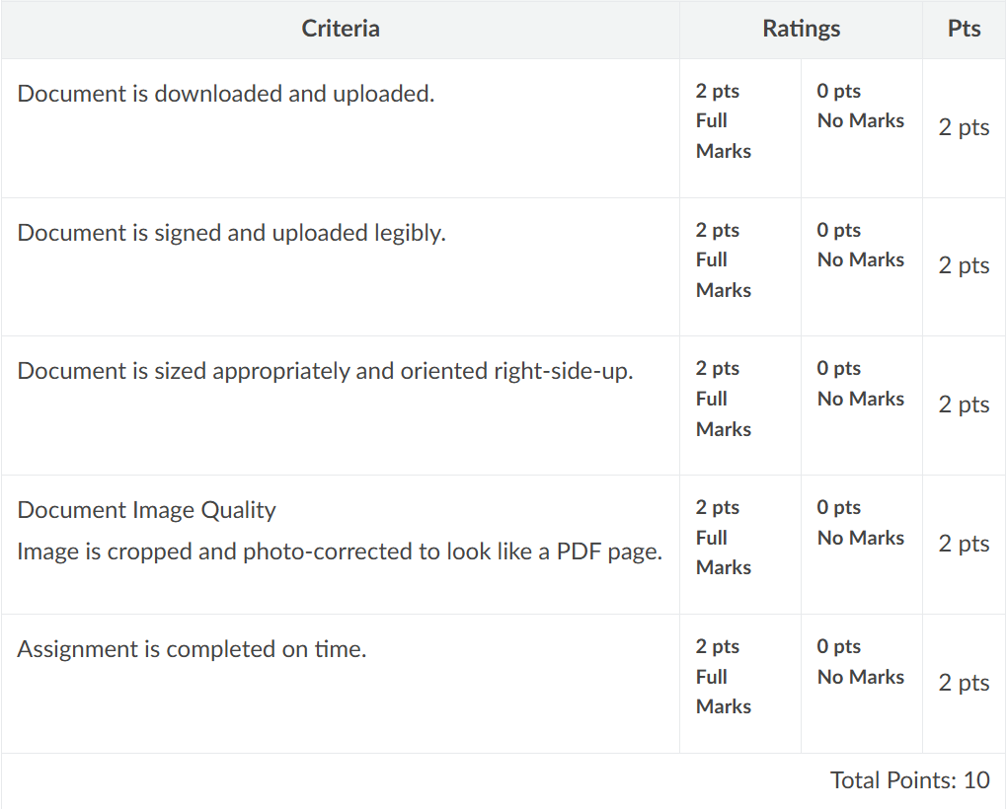Viewport: 1008px width, 809px height.
Task: Pick No Marks for Document Image Quality
Action: [x=860, y=523]
